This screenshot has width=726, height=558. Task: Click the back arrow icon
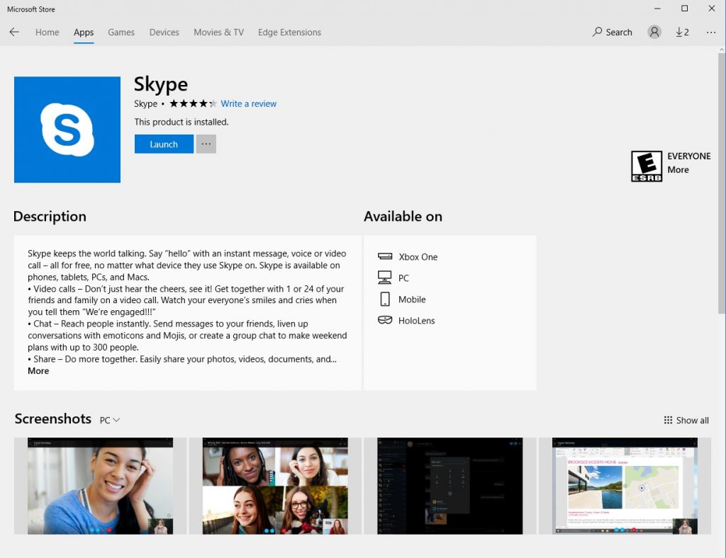(x=14, y=33)
